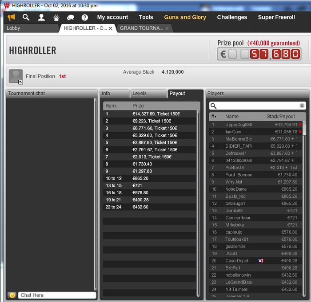Select the HIGHROLLER tab
The image size is (311, 302).
(88, 28)
